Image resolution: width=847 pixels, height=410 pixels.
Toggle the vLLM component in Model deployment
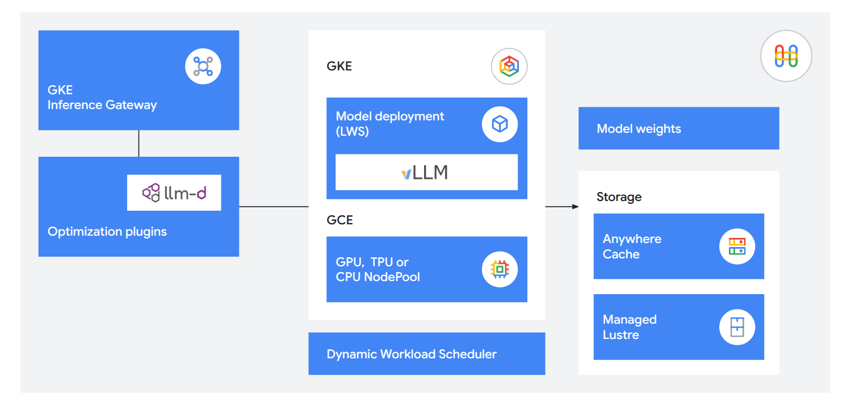pos(426,172)
